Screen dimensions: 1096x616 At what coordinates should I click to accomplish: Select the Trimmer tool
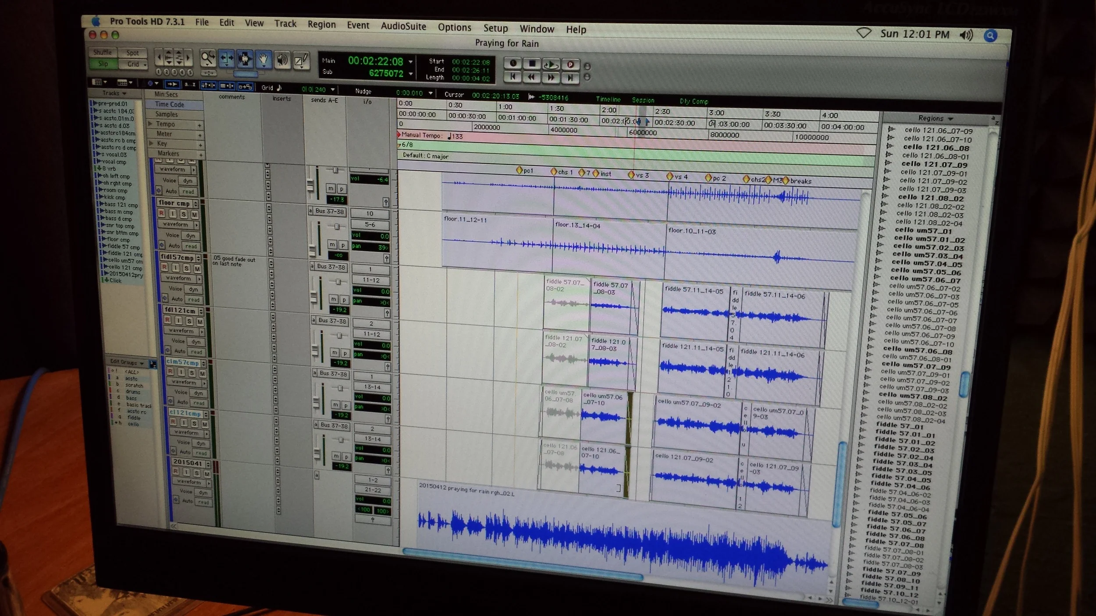click(x=227, y=59)
